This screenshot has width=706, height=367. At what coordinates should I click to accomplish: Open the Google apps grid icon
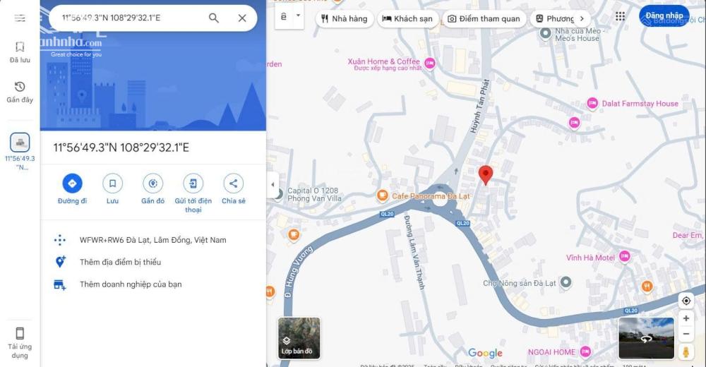click(620, 17)
